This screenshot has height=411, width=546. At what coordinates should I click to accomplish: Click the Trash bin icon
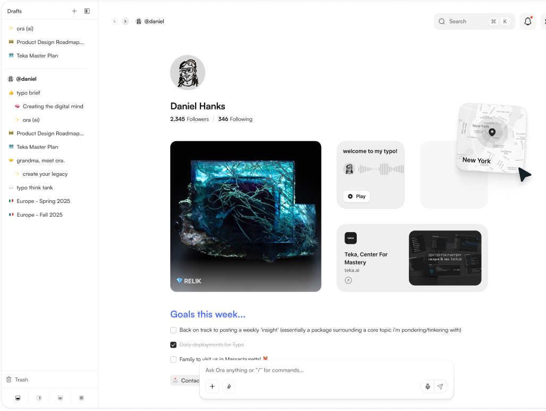pos(9,380)
